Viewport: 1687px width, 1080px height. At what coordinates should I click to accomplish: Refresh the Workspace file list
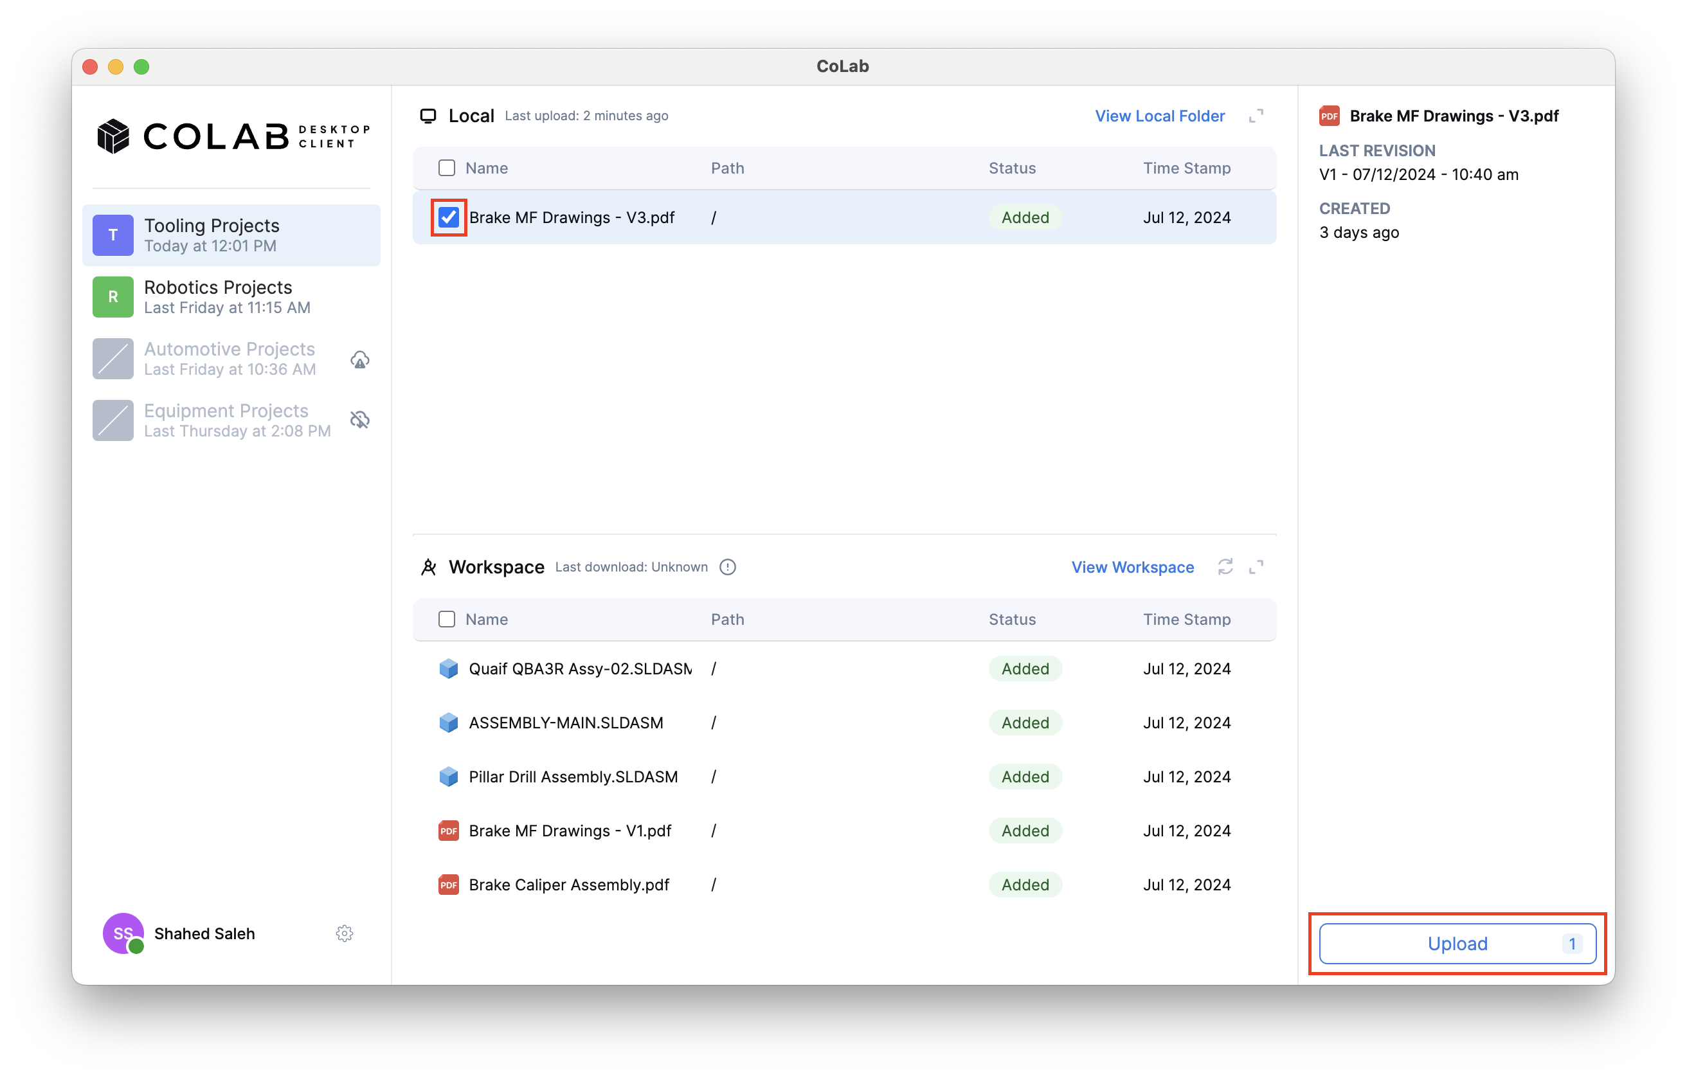[x=1225, y=566]
